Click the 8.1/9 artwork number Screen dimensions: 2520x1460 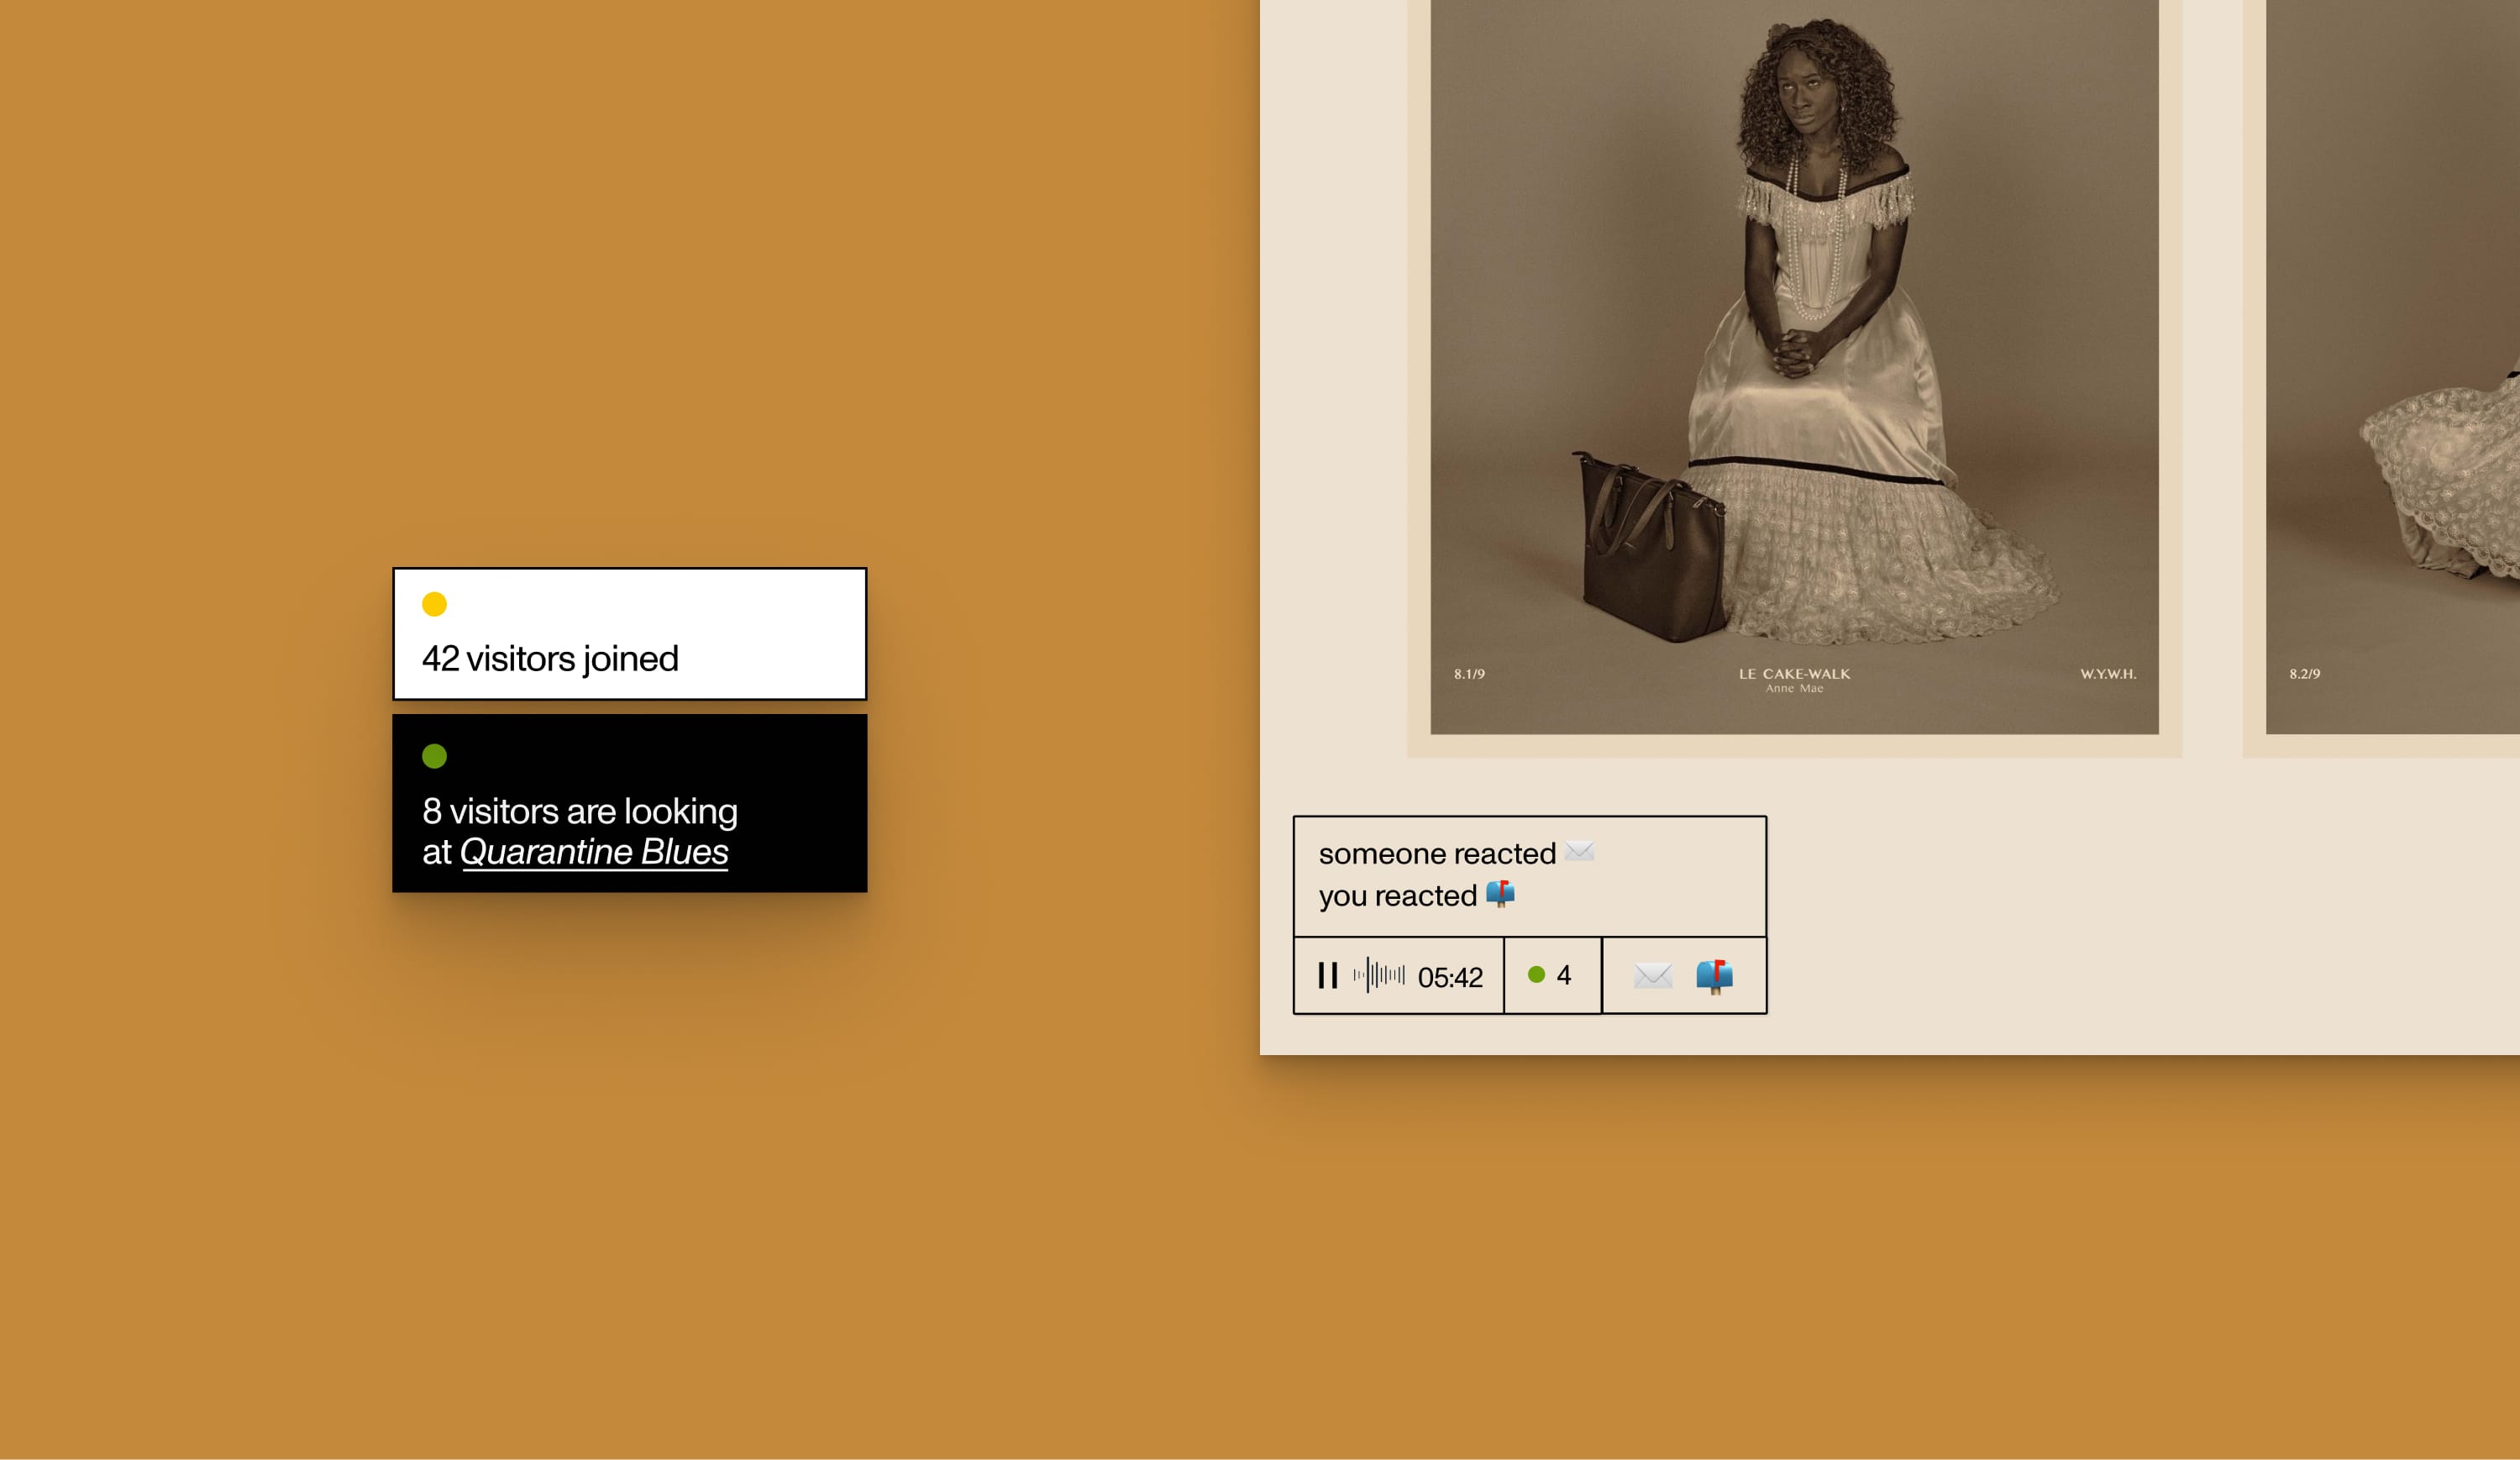(1469, 674)
